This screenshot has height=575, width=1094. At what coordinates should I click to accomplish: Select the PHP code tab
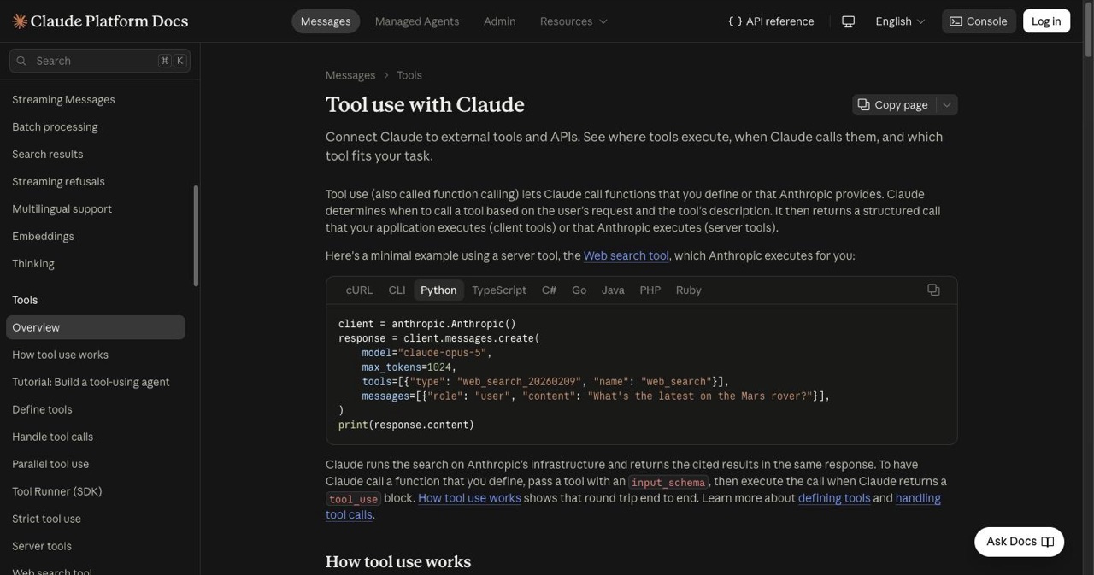(650, 290)
